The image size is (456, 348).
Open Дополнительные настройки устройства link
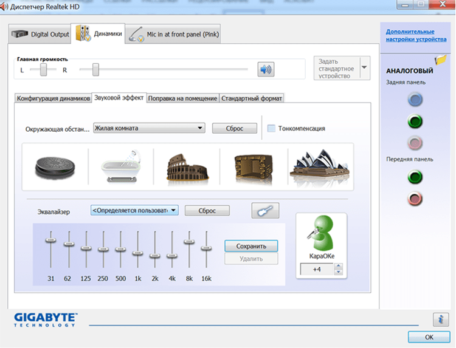point(410,35)
